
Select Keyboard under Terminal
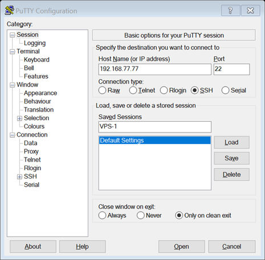click(36, 60)
